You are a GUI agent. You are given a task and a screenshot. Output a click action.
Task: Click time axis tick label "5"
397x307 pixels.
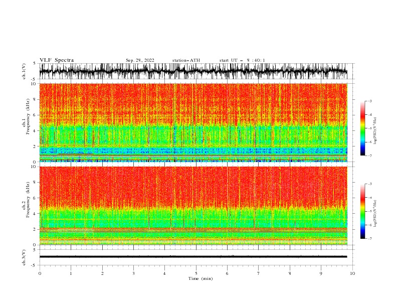tap(196, 273)
